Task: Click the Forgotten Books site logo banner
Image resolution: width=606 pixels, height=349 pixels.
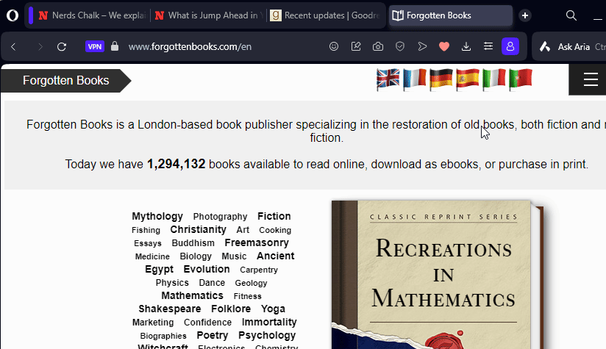Action: click(66, 80)
